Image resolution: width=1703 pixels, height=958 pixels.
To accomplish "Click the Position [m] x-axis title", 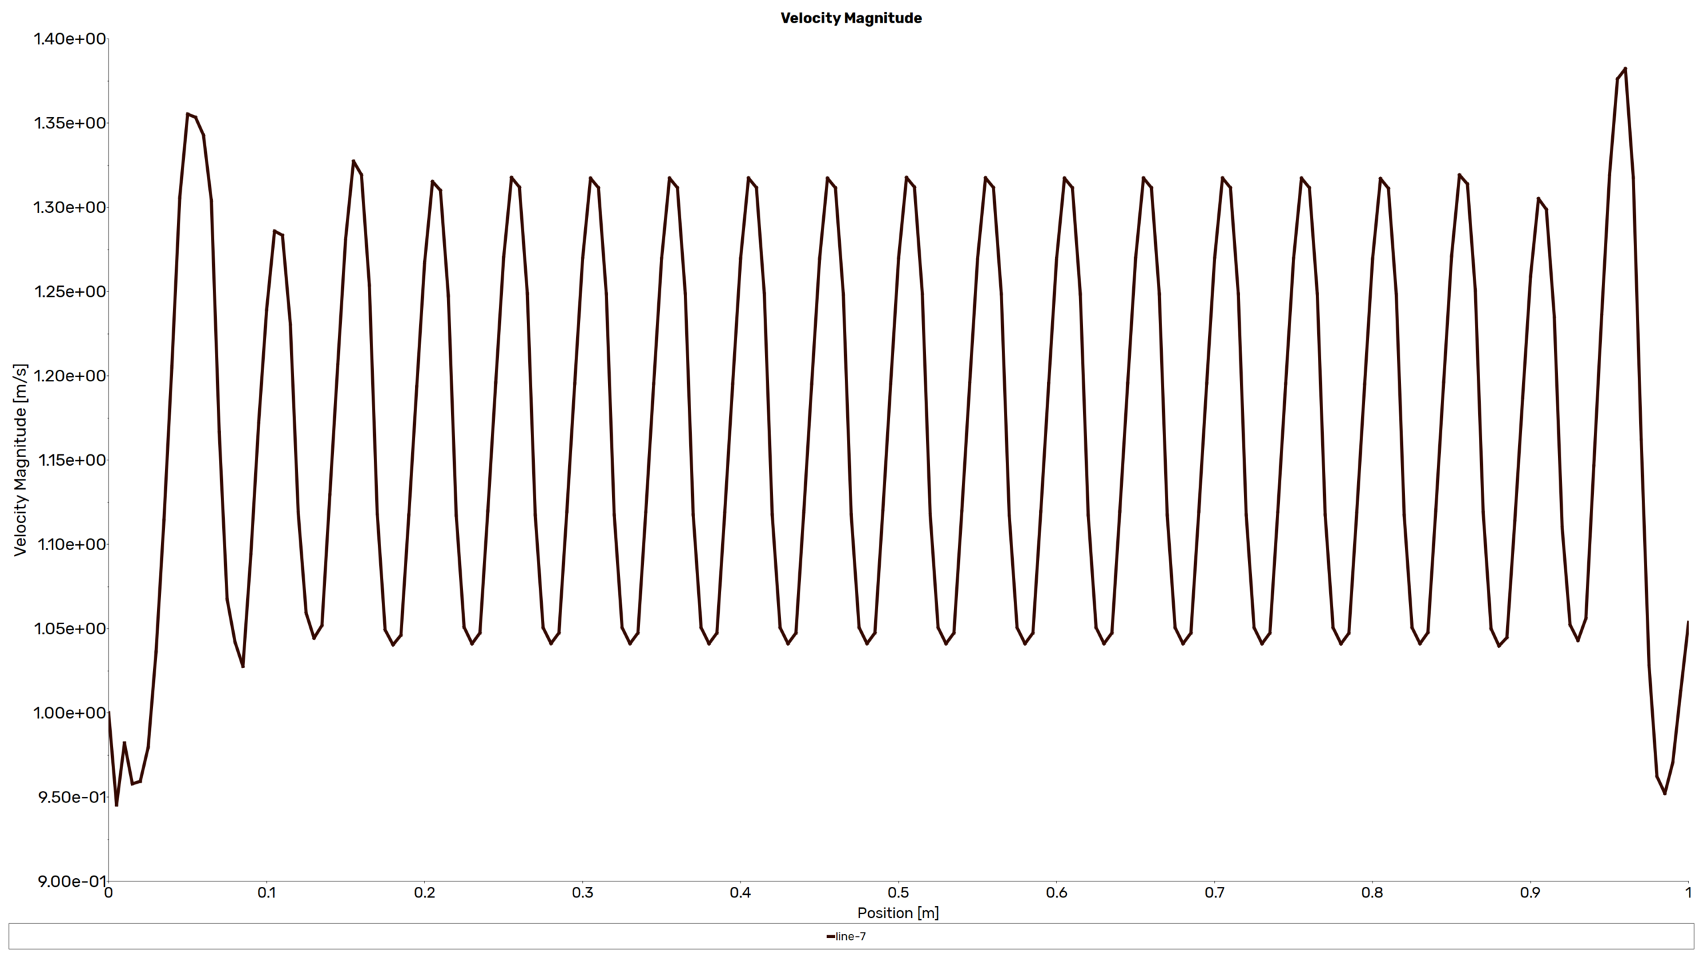I will [x=897, y=913].
